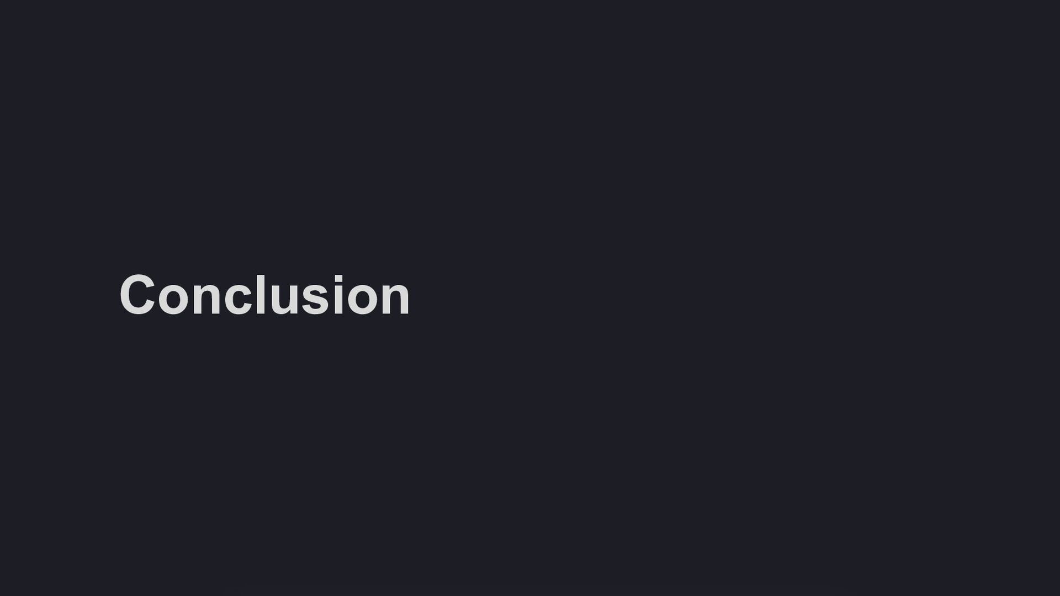Viewport: 1060px width, 596px height.
Task: Click the middle of the word Conclusion
Action: pyautogui.click(x=264, y=295)
